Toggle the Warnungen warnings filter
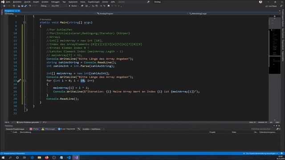The image size is (285, 160). (49, 129)
